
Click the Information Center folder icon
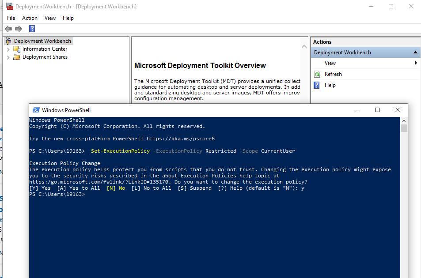click(x=17, y=49)
